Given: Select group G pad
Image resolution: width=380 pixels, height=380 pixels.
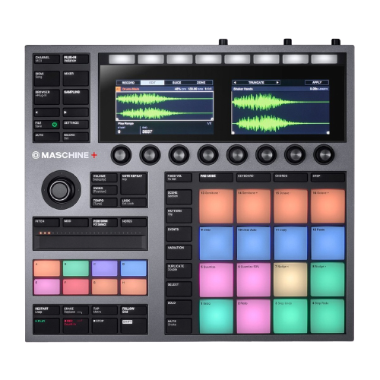Looking at the screenshot, I should pos(105,287).
